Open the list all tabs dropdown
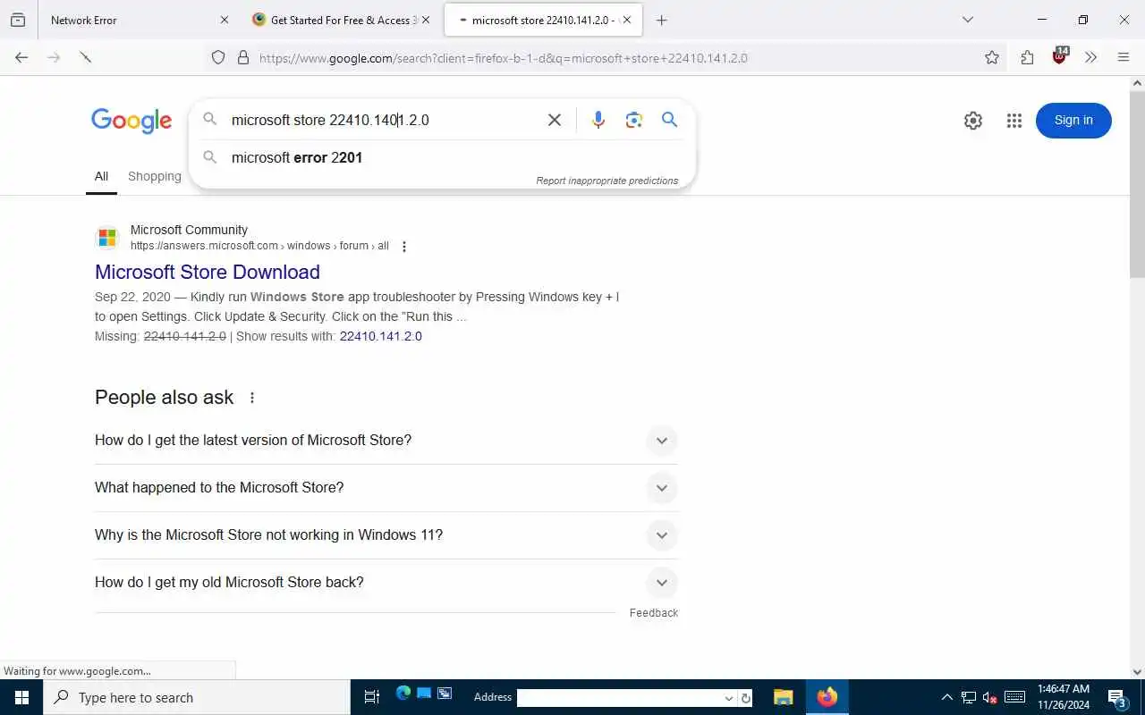The width and height of the screenshot is (1145, 715). [967, 20]
